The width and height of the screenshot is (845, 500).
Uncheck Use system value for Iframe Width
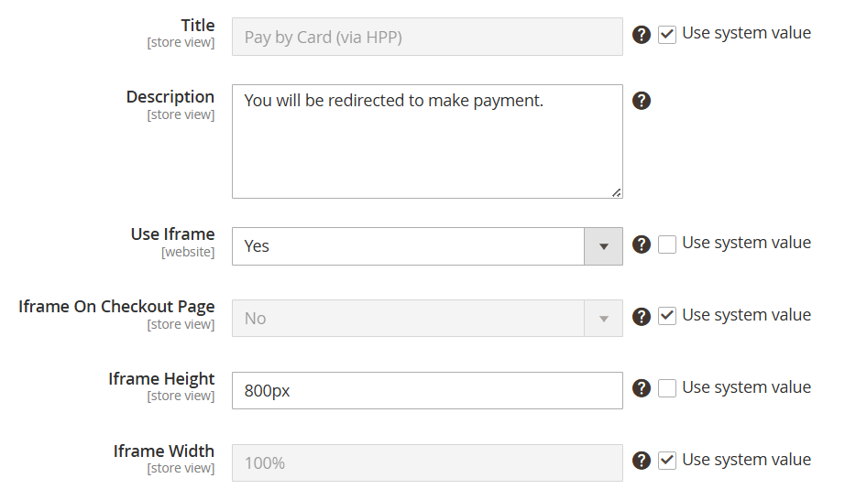coord(667,461)
